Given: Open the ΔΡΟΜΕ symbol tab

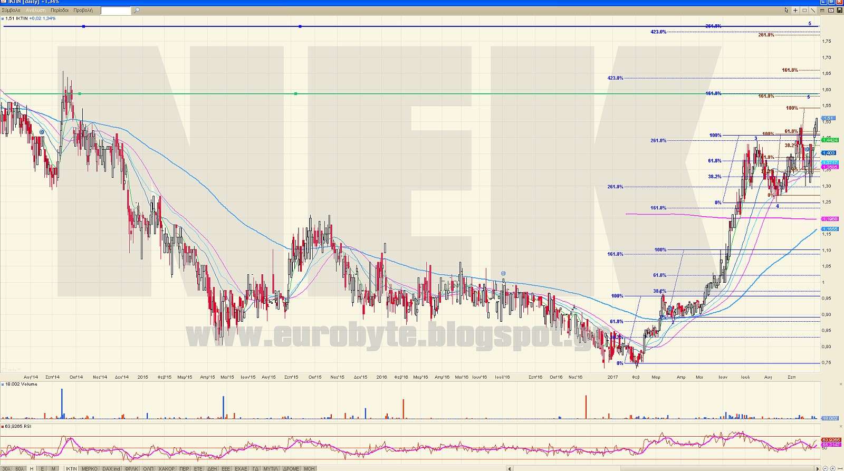Looking at the screenshot, I should pyautogui.click(x=291, y=468).
